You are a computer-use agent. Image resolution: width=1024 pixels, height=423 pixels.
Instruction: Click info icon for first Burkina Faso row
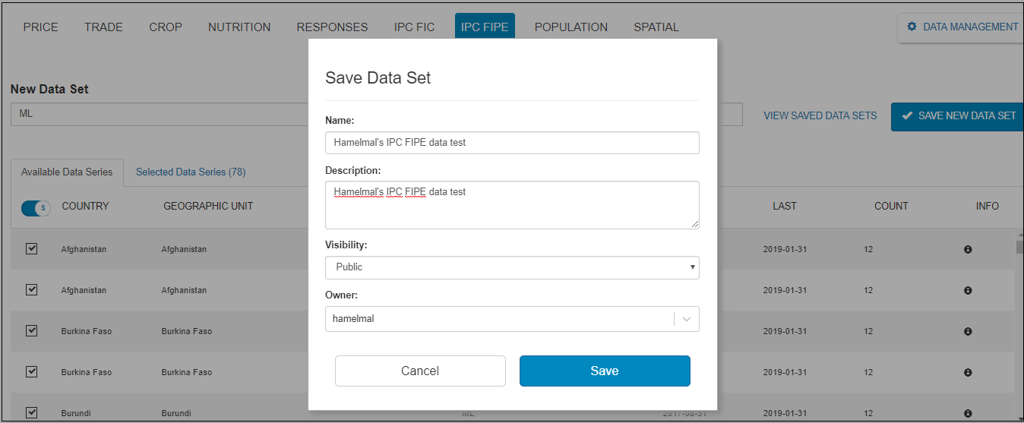968,331
